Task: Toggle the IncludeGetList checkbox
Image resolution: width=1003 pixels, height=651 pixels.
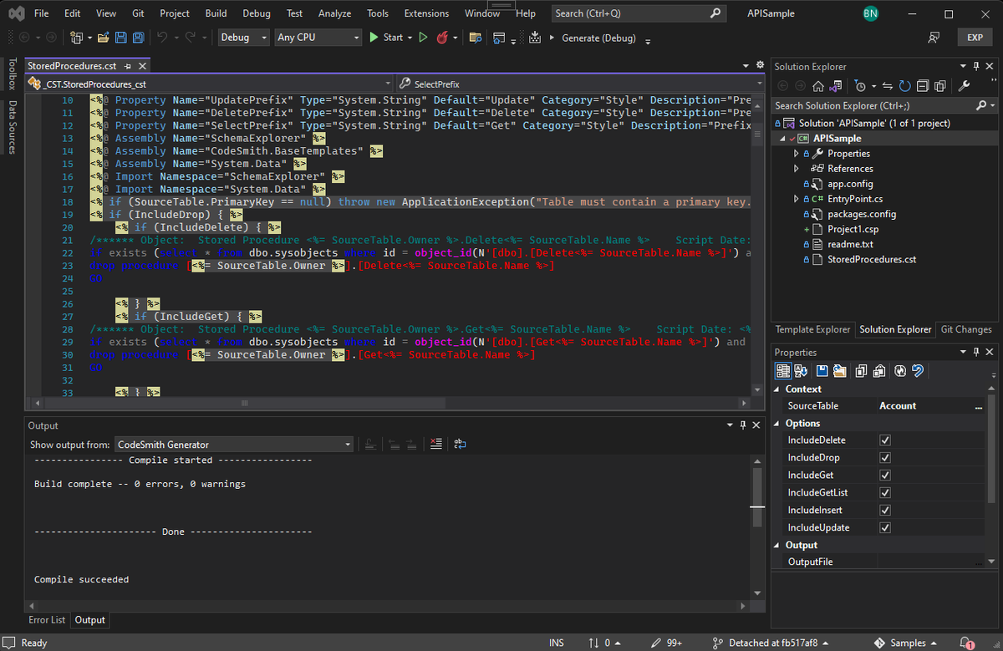Action: click(x=885, y=493)
